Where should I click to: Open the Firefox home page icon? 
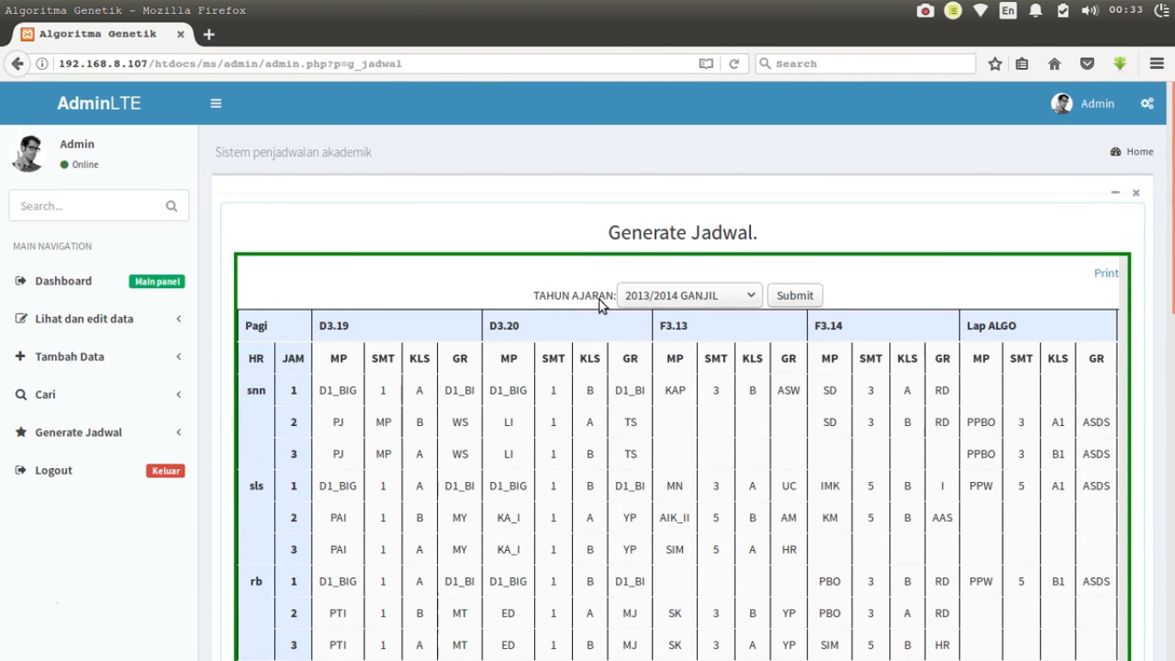(1055, 64)
